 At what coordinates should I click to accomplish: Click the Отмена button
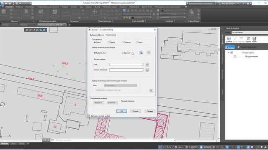click(x=135, y=111)
